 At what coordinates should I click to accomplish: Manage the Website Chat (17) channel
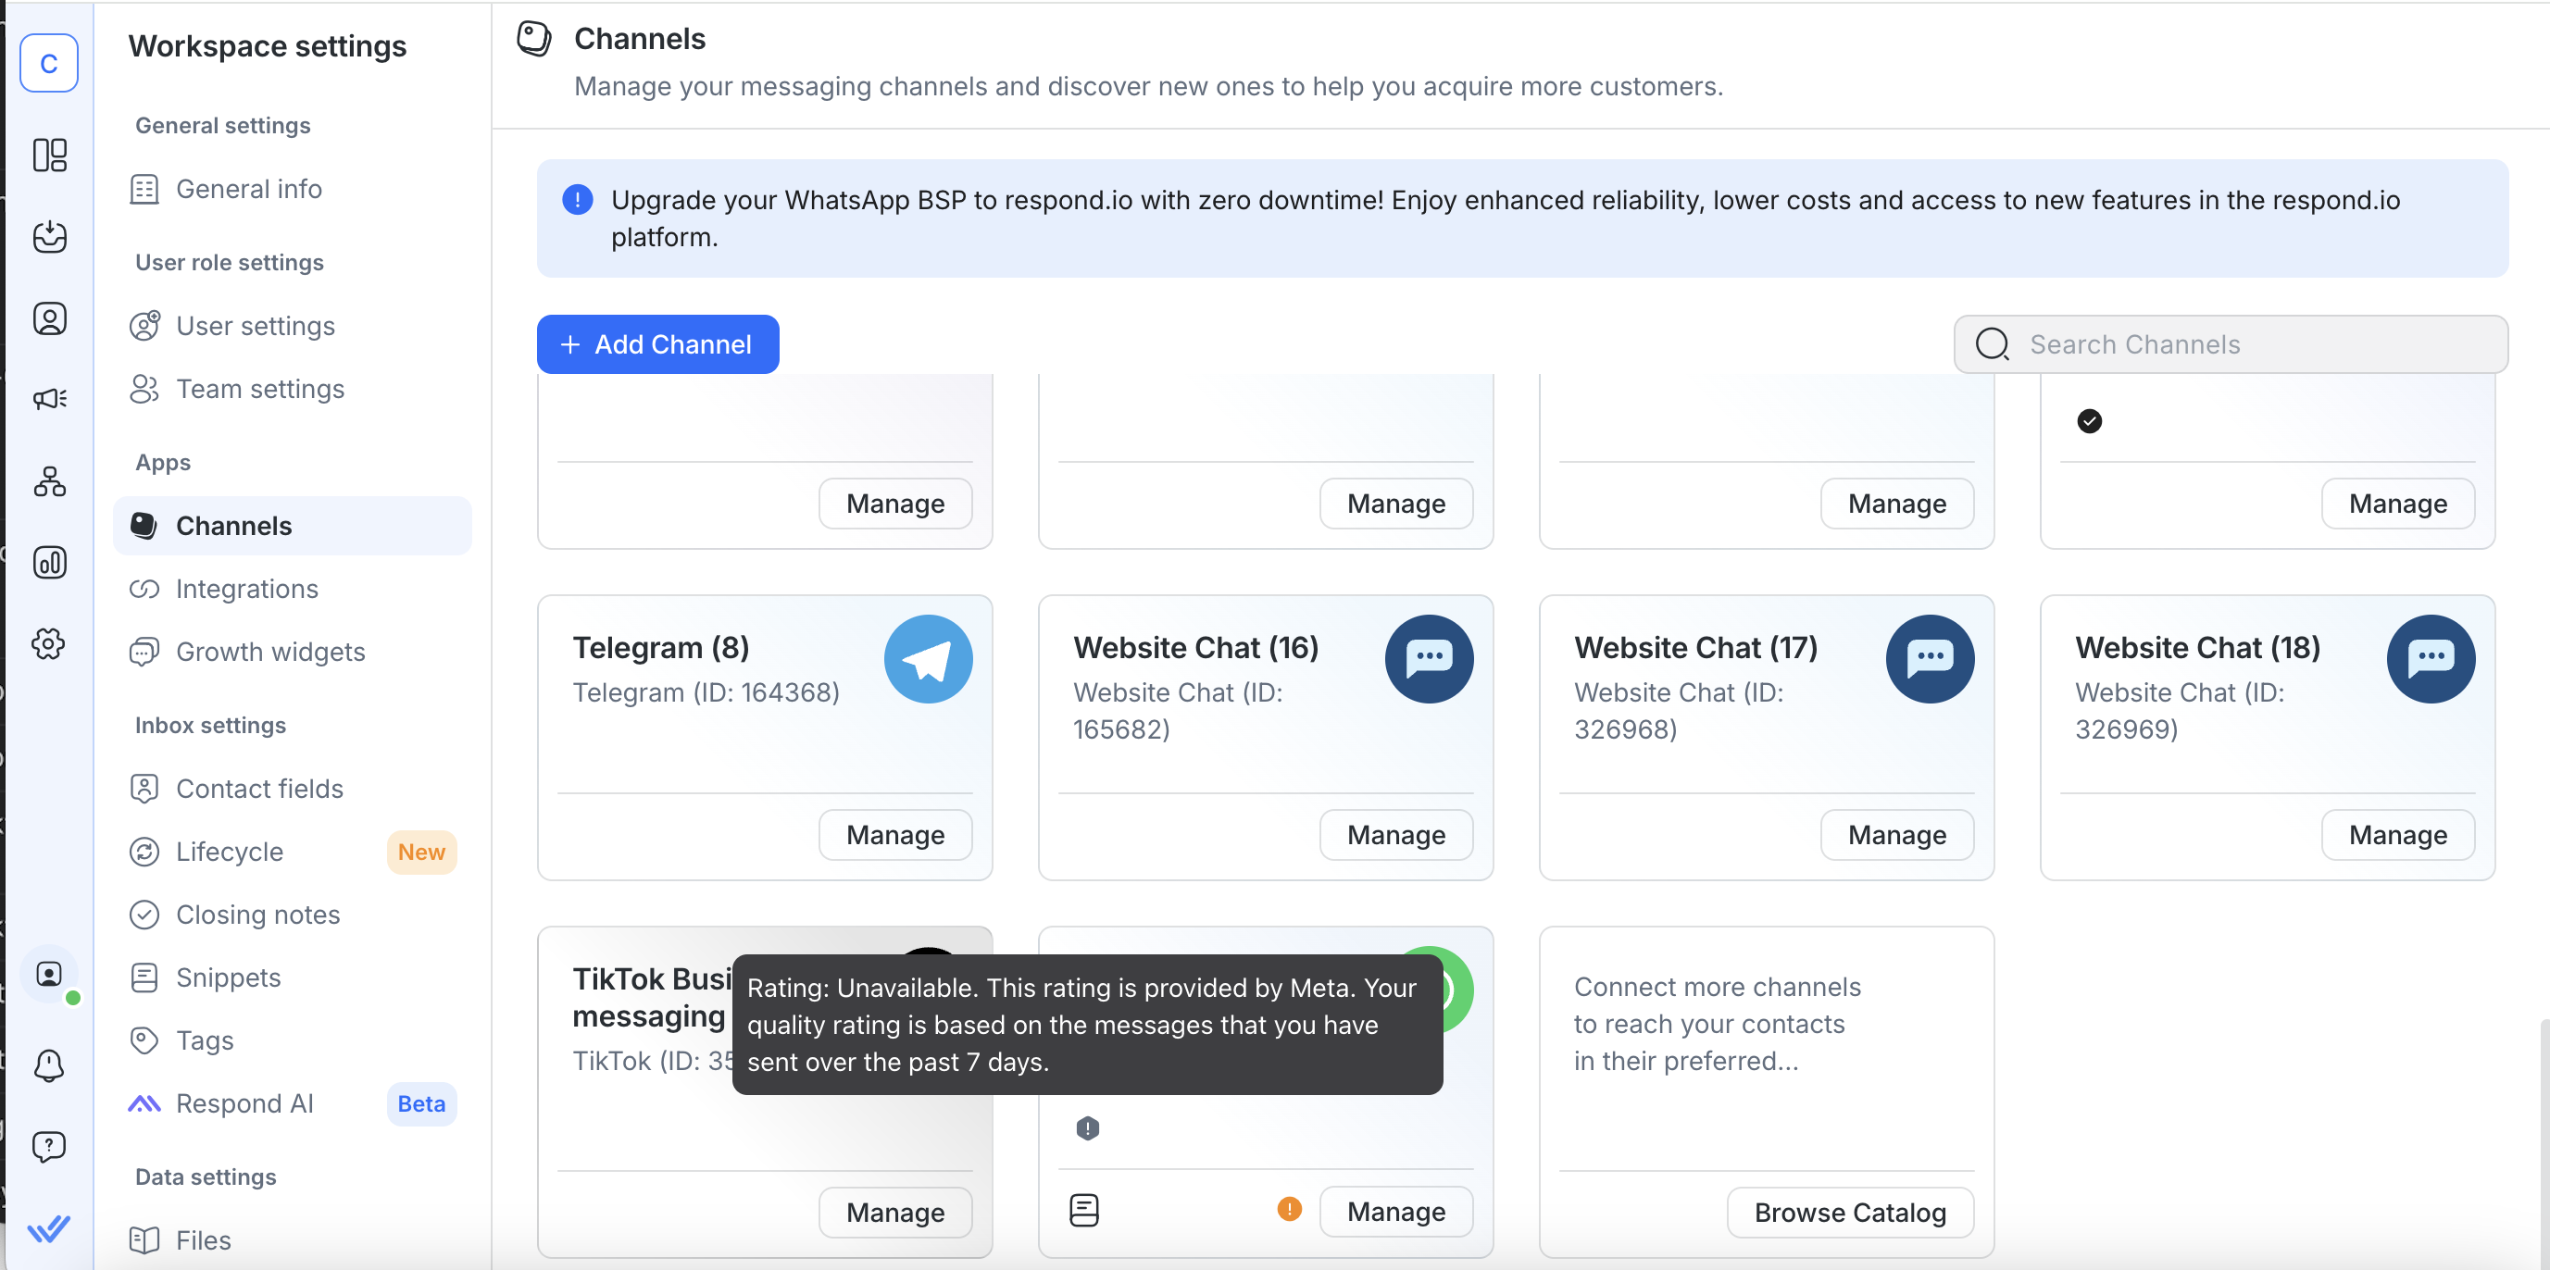point(1895,834)
